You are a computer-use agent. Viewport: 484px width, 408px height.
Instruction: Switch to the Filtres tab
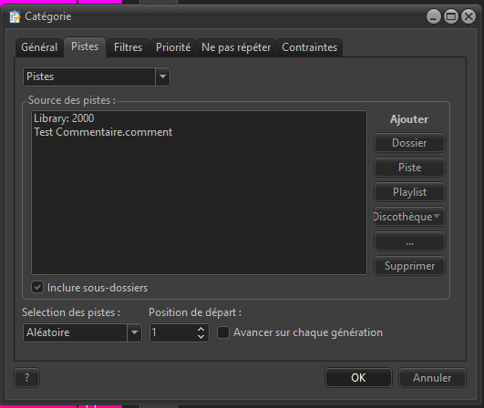128,47
